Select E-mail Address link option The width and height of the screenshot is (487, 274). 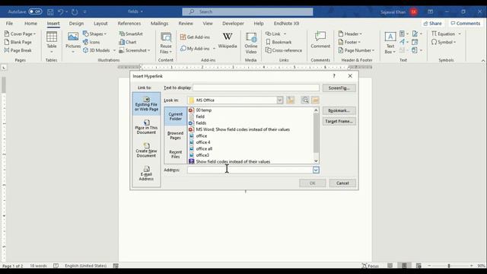(x=146, y=174)
